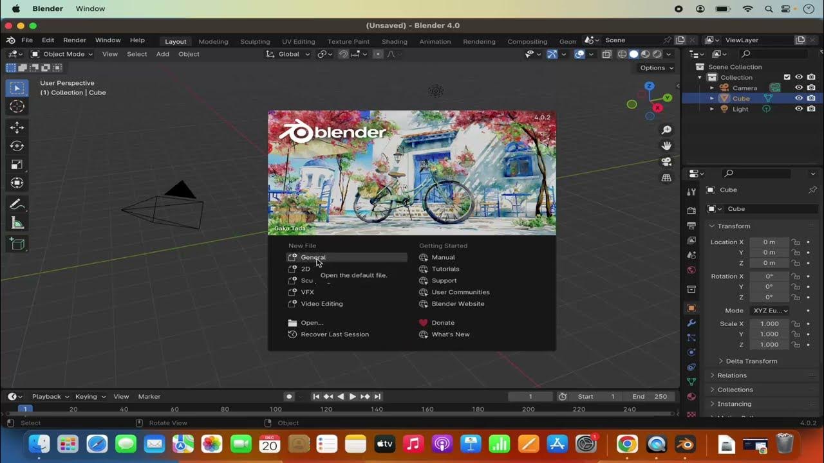
Task: Open the Tool properties tab
Action: click(691, 192)
